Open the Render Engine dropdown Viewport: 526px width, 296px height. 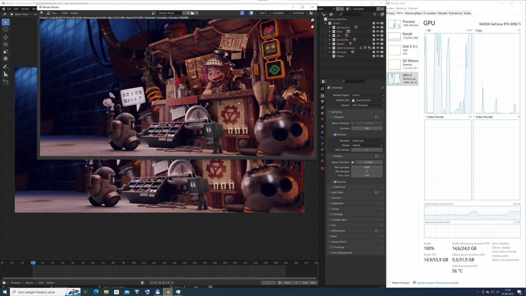pos(368,95)
